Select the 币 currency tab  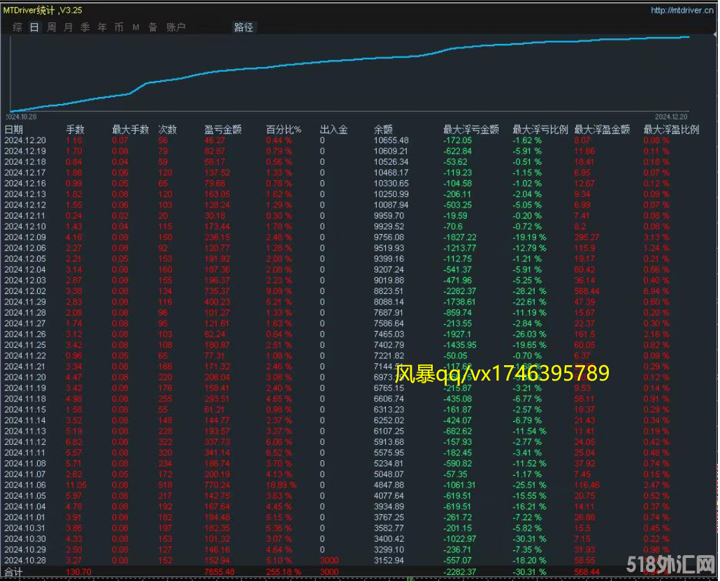119,27
